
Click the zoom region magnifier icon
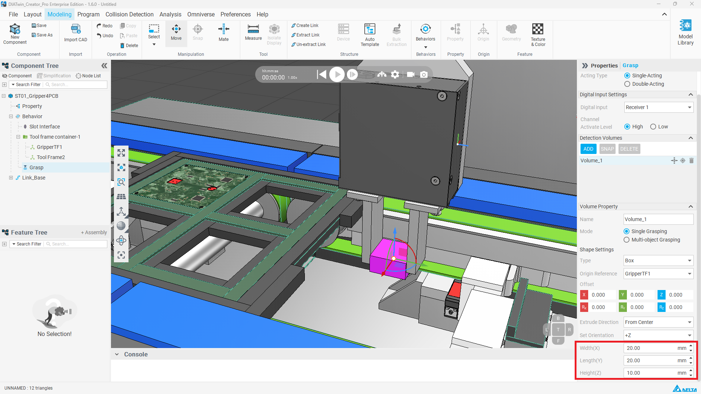121,182
